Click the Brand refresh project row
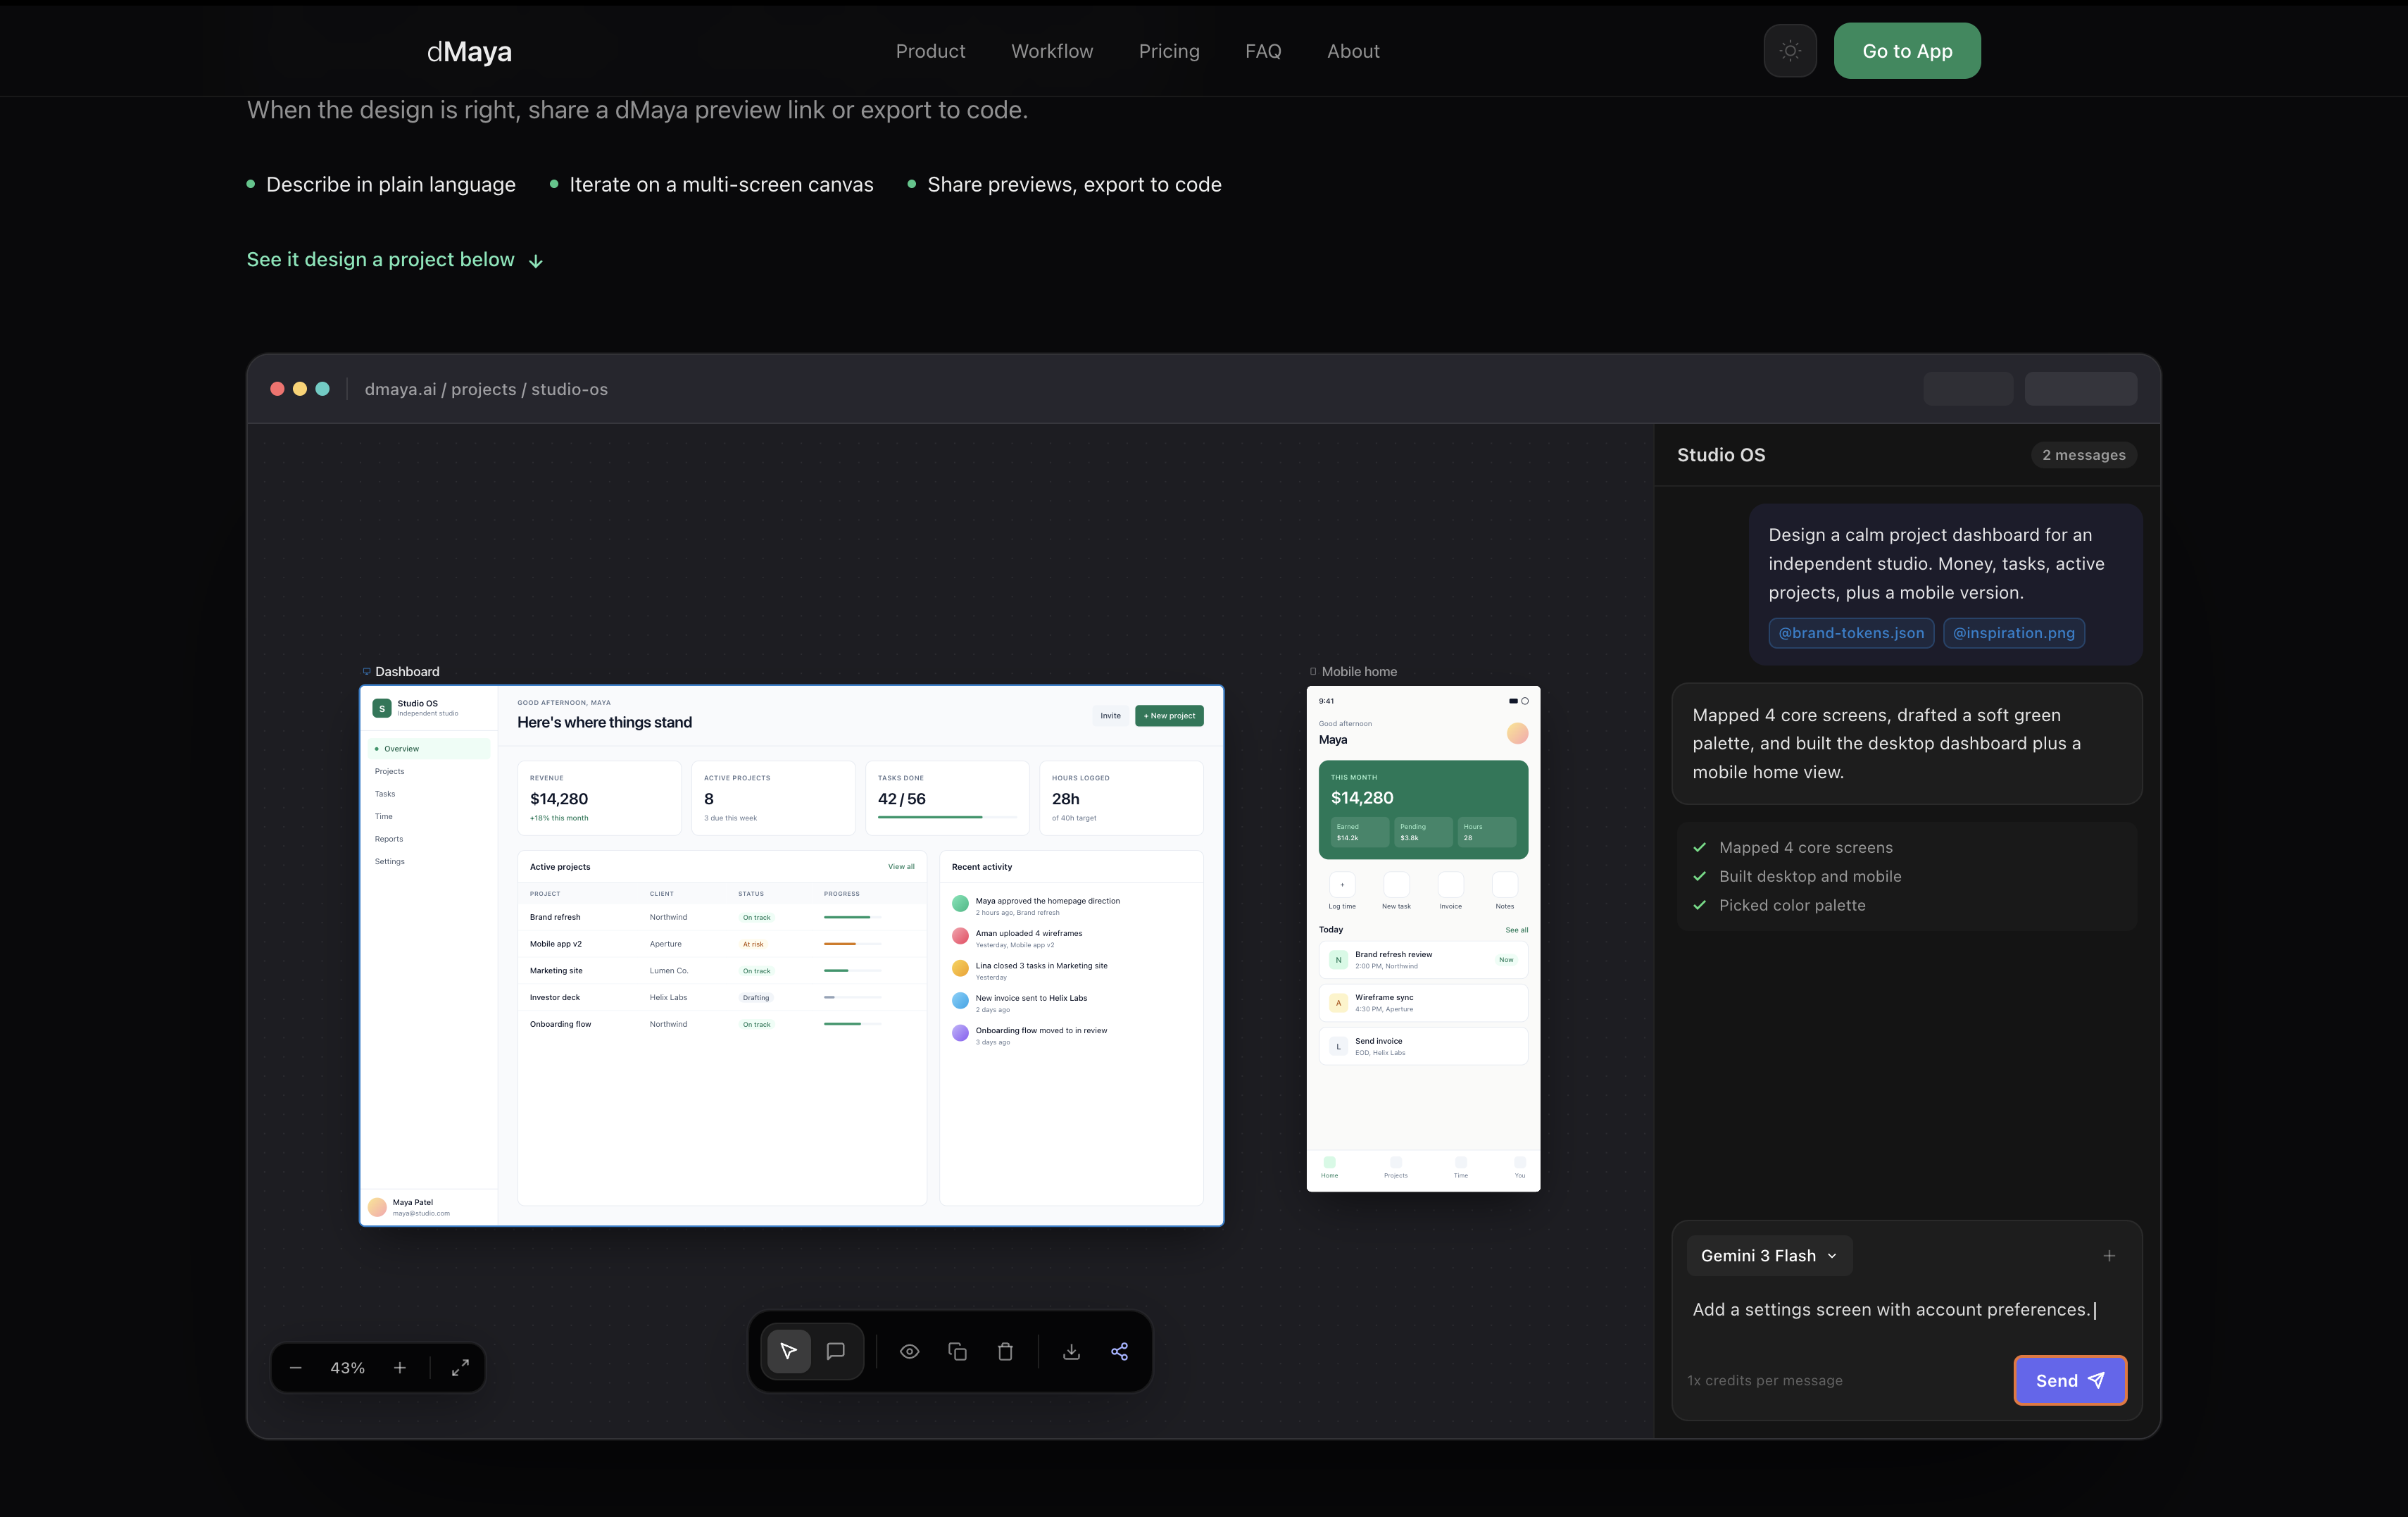Screen dimensions: 2408x1517 coord(722,917)
